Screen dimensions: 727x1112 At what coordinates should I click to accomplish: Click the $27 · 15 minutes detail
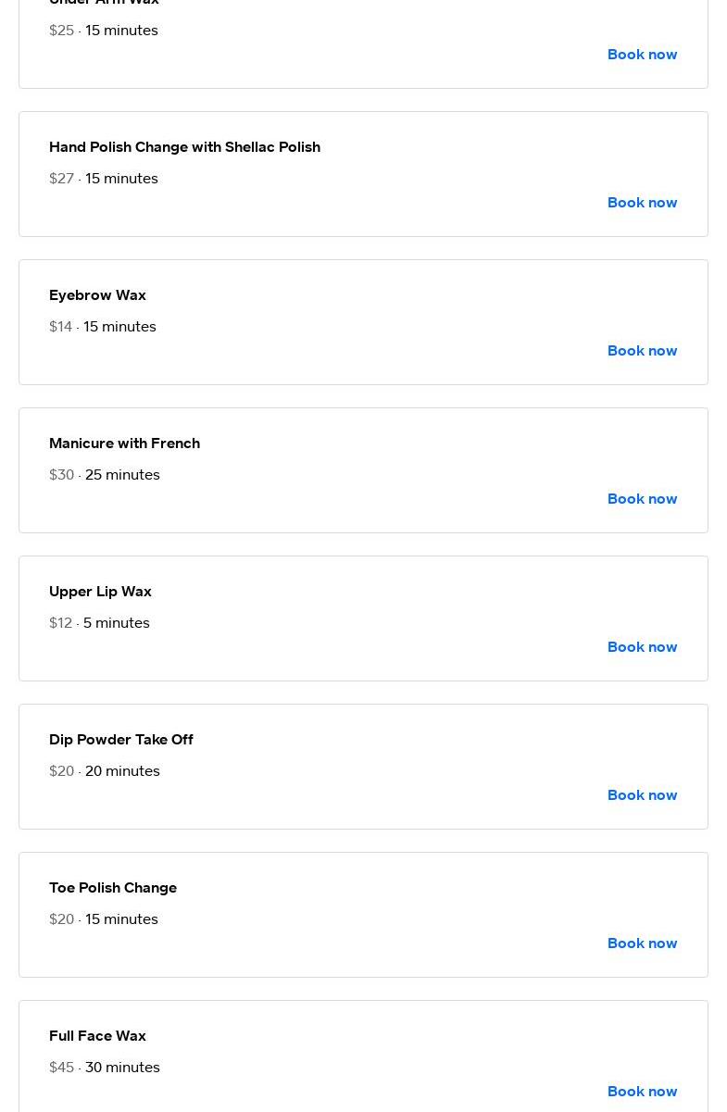pyautogui.click(x=104, y=179)
